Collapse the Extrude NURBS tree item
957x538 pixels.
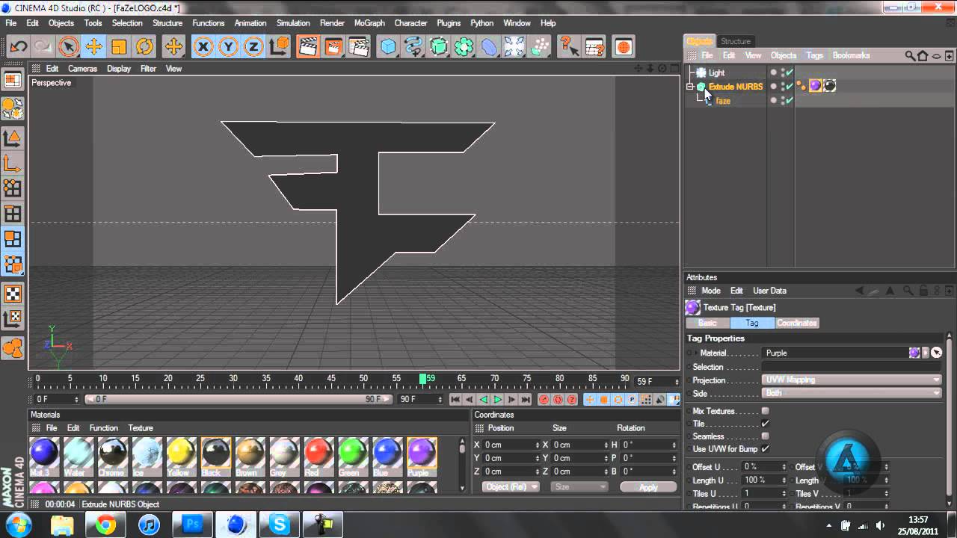(690, 87)
